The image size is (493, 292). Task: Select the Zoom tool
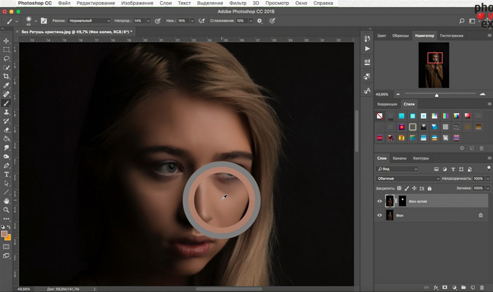(x=6, y=210)
